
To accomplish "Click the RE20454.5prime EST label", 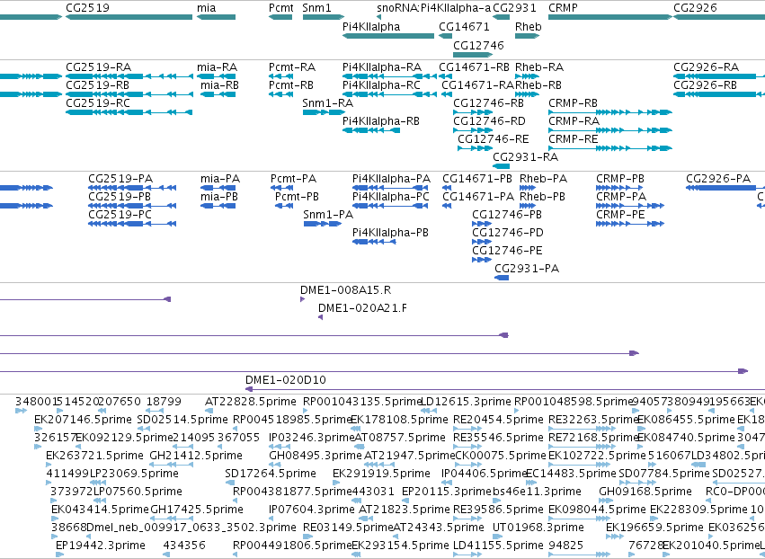I will (x=498, y=420).
